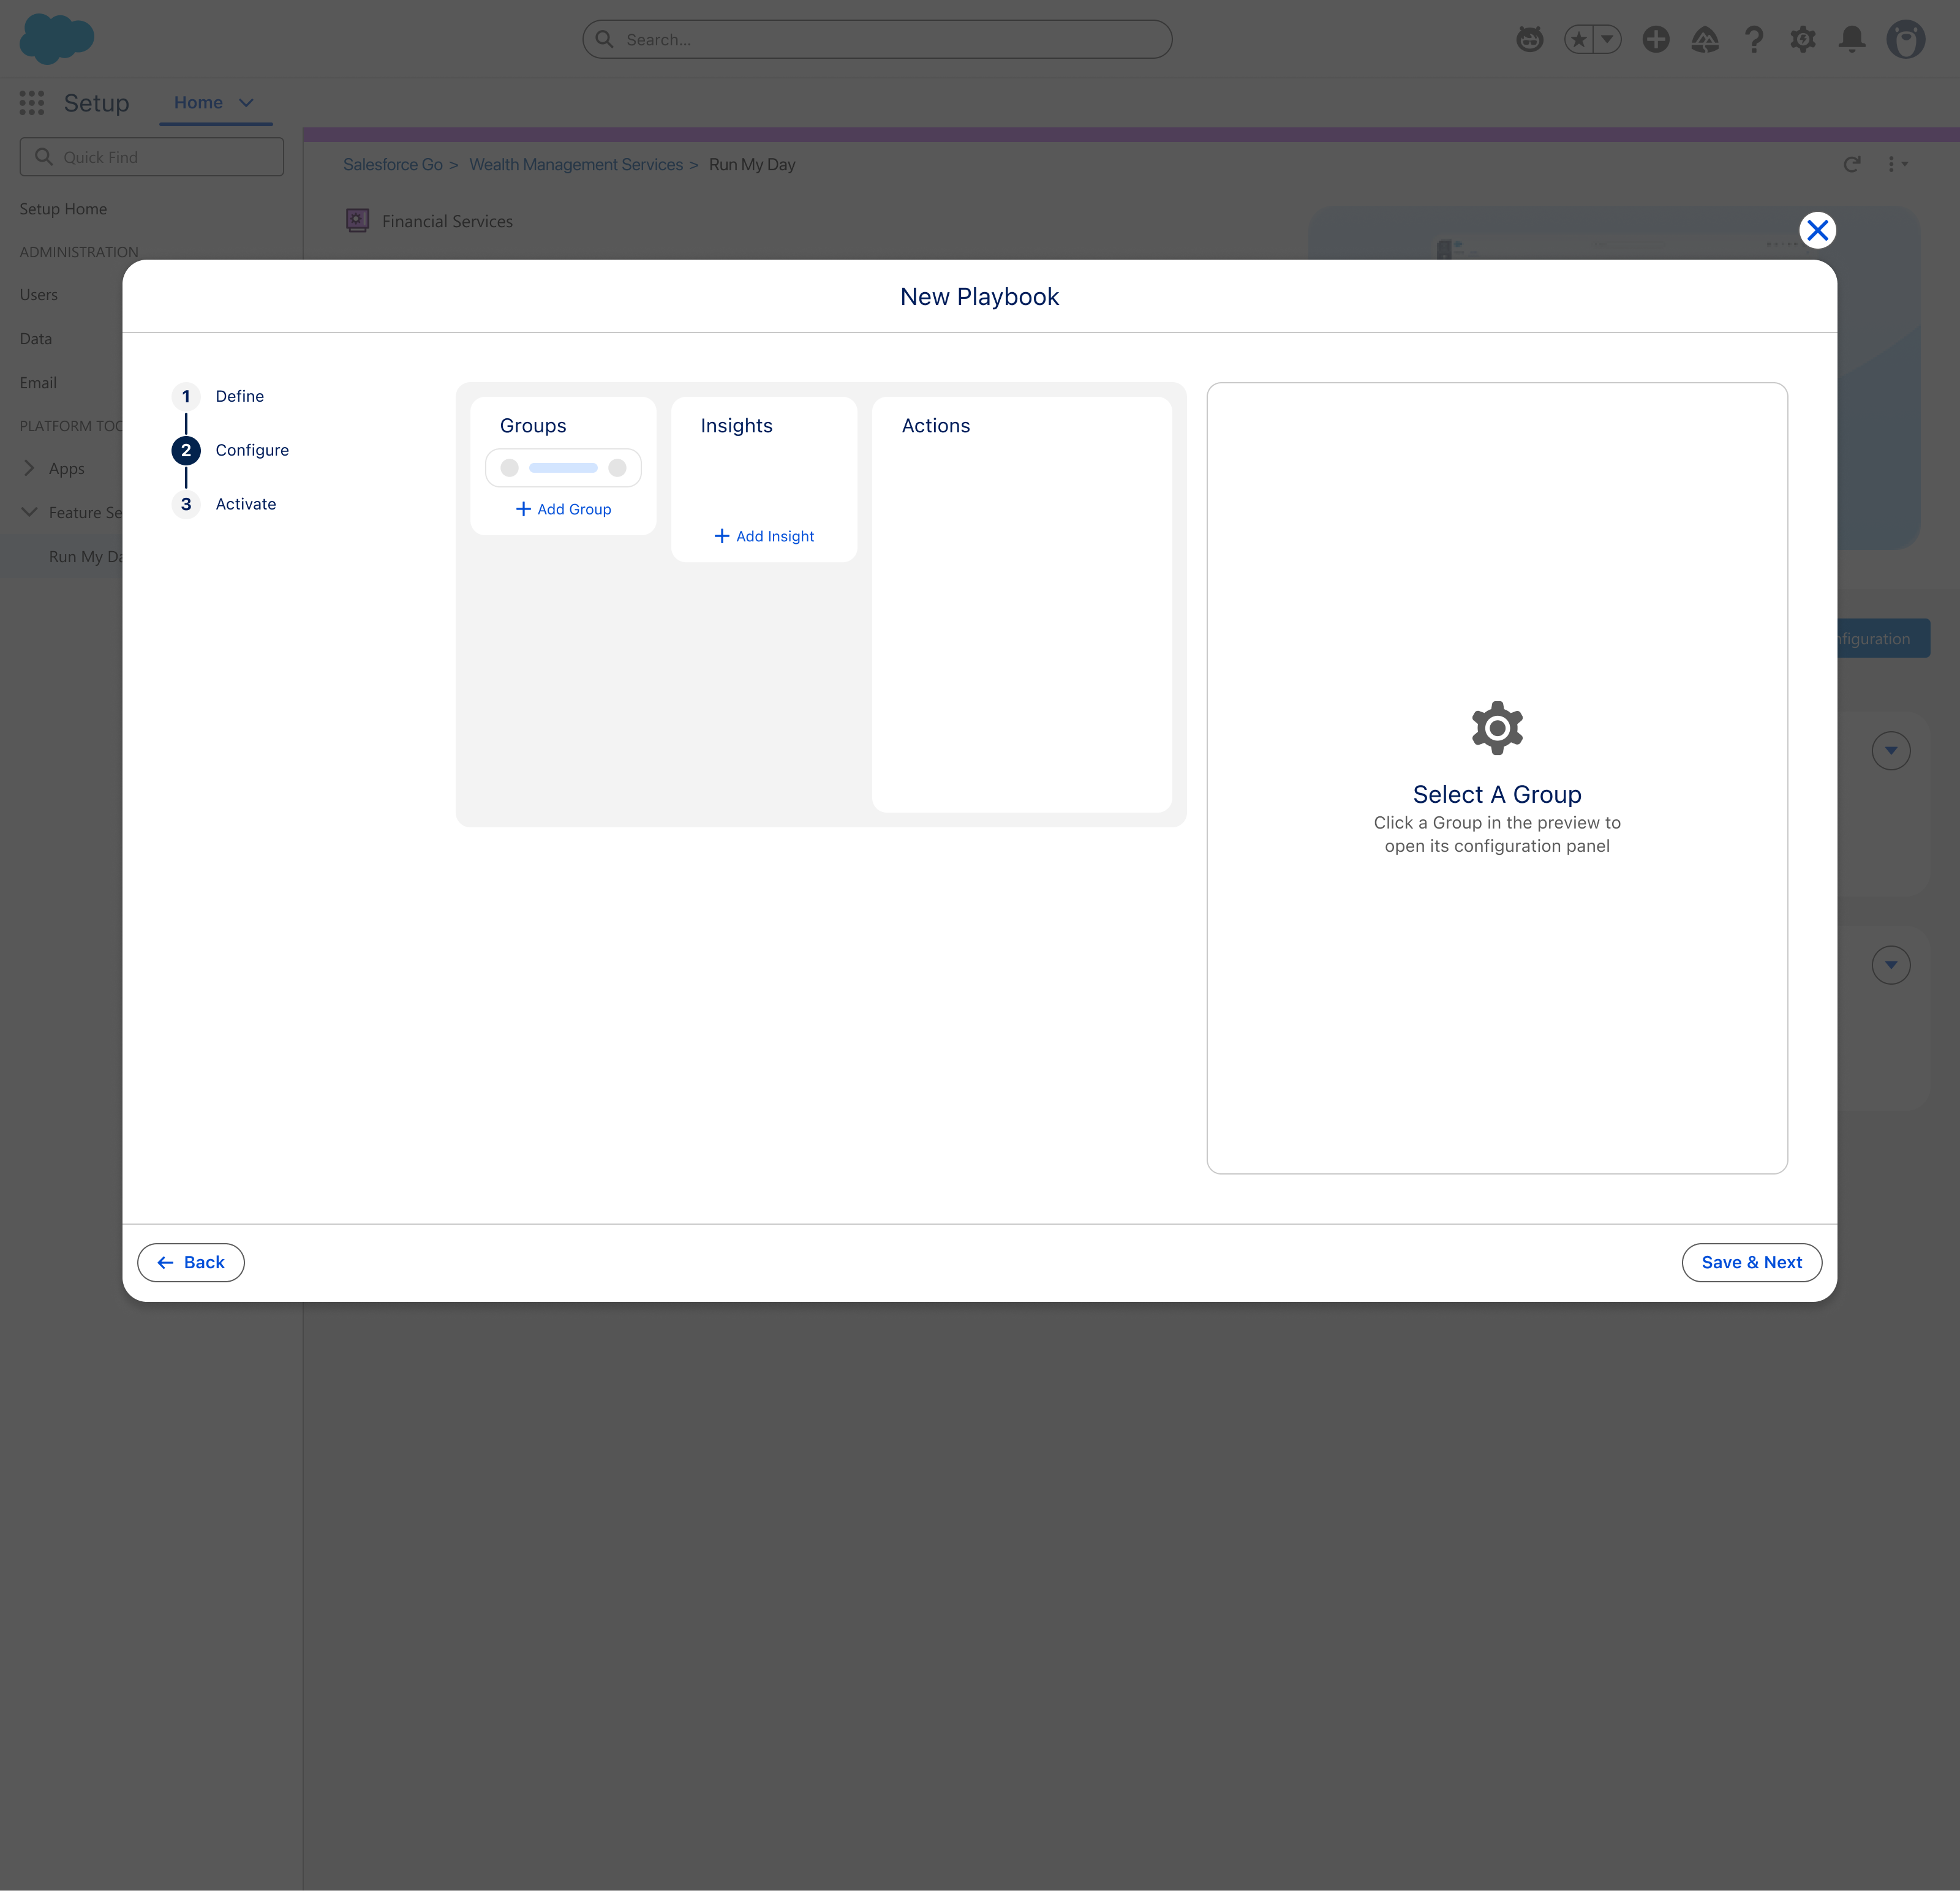The image size is (1960, 1891).
Task: Click the plus icon beside Add Group
Action: pyautogui.click(x=523, y=509)
